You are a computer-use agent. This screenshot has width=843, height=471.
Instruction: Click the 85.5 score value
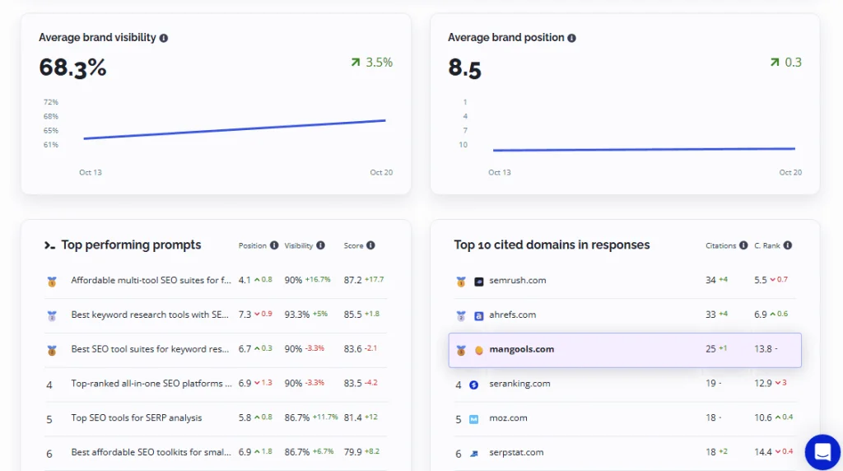click(x=352, y=315)
